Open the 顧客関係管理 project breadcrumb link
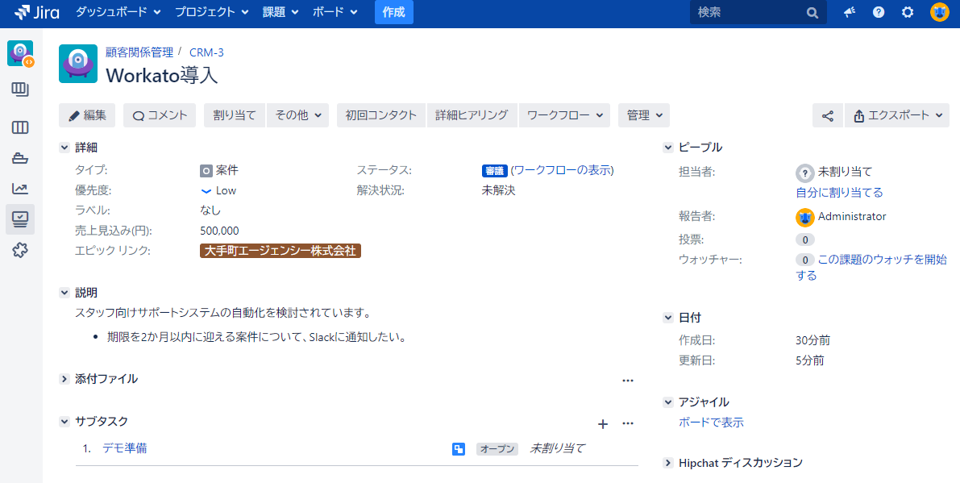Screen dimensions: 960x483 (139, 52)
